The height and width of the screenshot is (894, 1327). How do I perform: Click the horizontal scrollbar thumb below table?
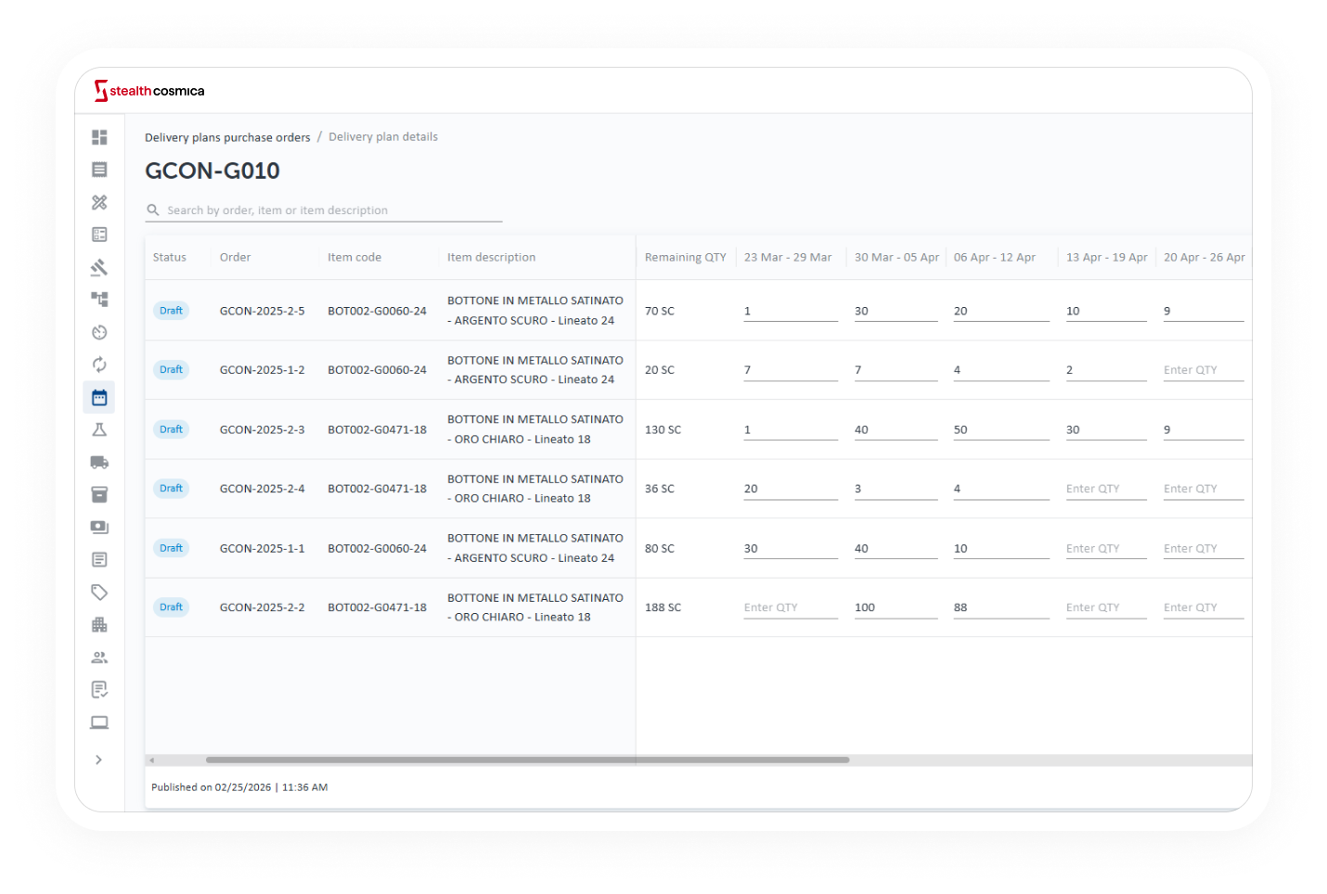coord(527,760)
